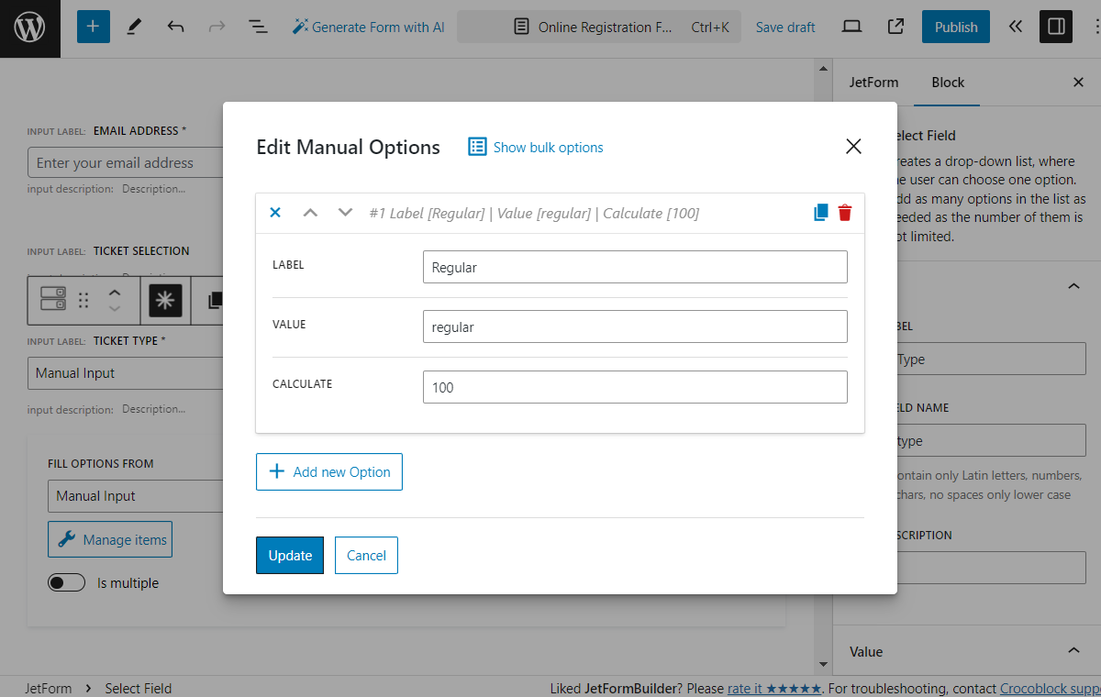1101x697 pixels.
Task: Switch to the JetForm tab
Action: point(873,83)
